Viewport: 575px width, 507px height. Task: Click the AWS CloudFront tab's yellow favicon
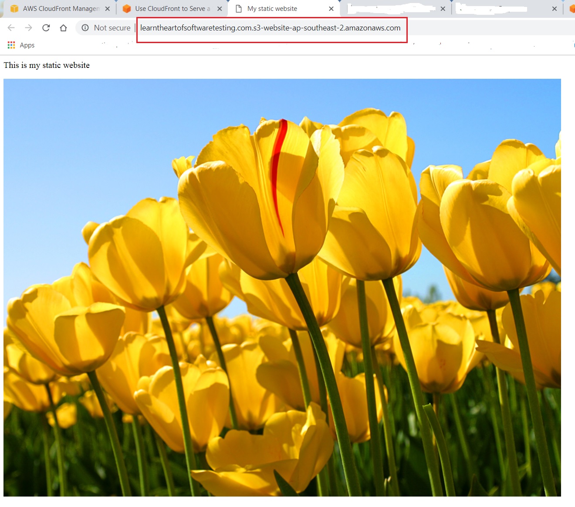(14, 9)
